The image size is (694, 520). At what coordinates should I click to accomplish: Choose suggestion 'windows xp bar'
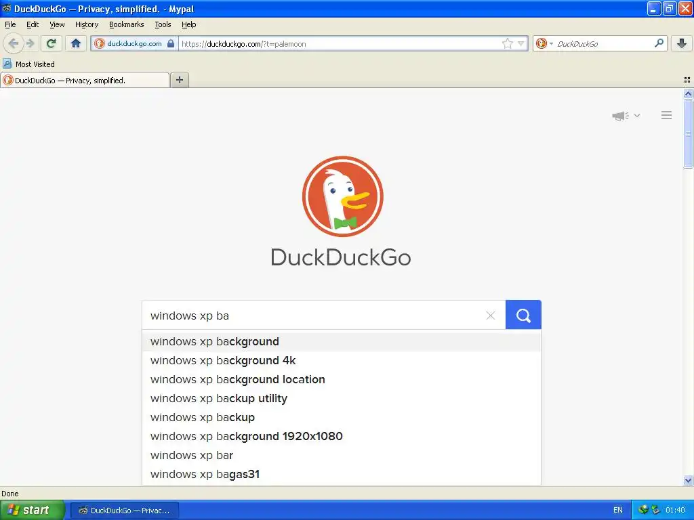coord(342,456)
